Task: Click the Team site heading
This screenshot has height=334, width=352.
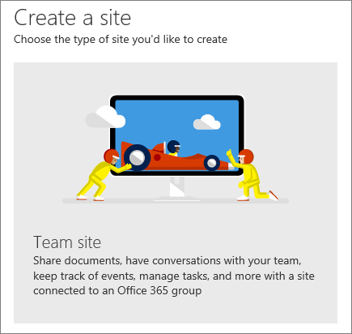Action: coord(67,242)
